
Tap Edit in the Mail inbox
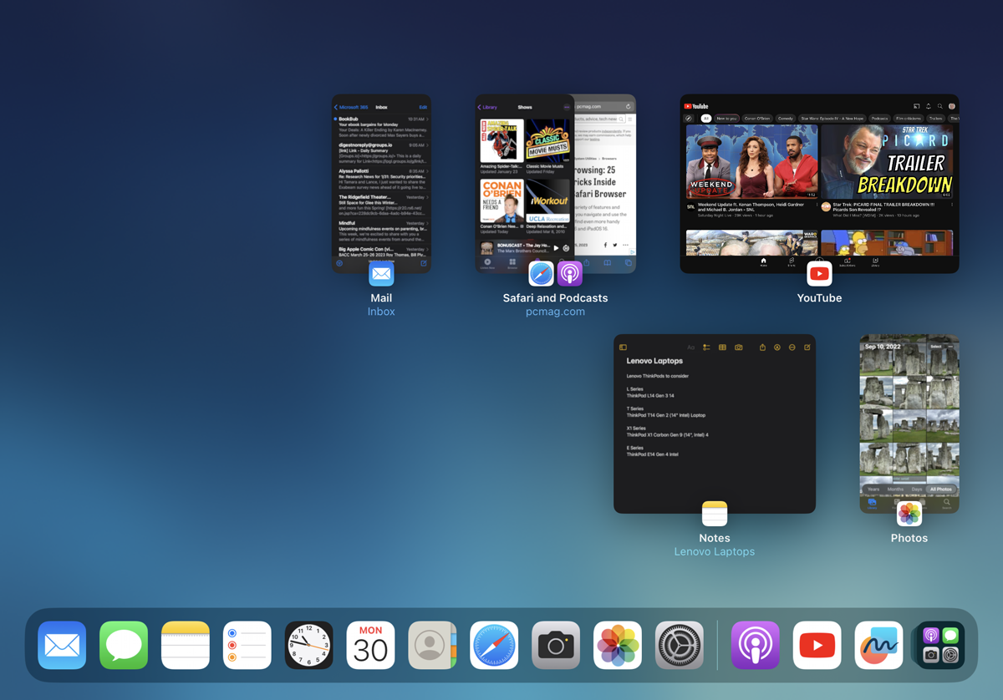pyautogui.click(x=423, y=107)
